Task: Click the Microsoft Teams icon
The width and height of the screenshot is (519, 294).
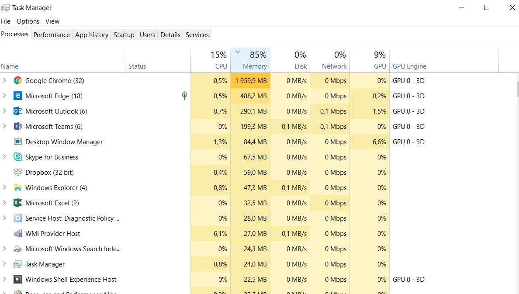Action: click(x=17, y=127)
